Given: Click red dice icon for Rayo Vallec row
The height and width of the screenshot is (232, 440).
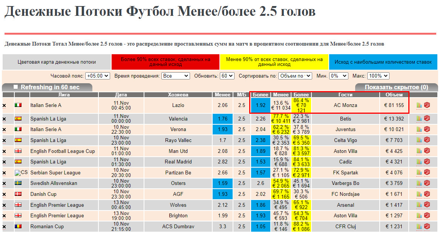Looking at the screenshot, I should click(427, 140).
